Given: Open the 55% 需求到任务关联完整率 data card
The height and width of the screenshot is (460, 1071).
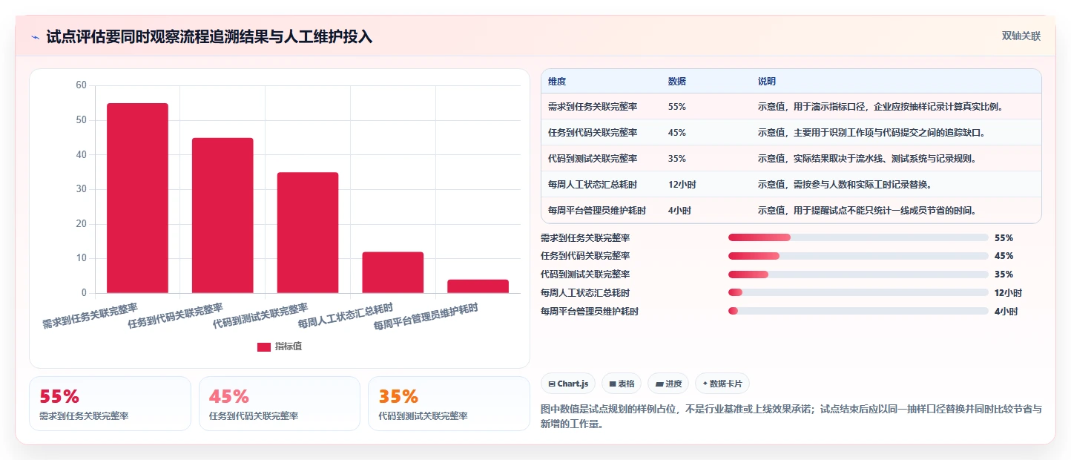Looking at the screenshot, I should tap(110, 404).
